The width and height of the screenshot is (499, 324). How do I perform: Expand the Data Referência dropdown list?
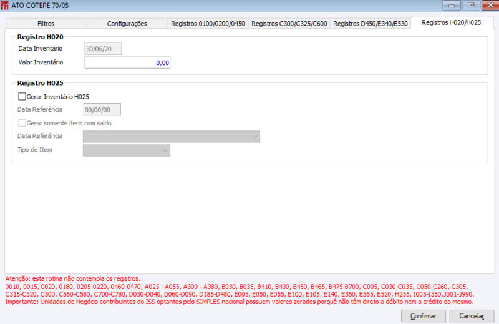[x=172, y=137]
